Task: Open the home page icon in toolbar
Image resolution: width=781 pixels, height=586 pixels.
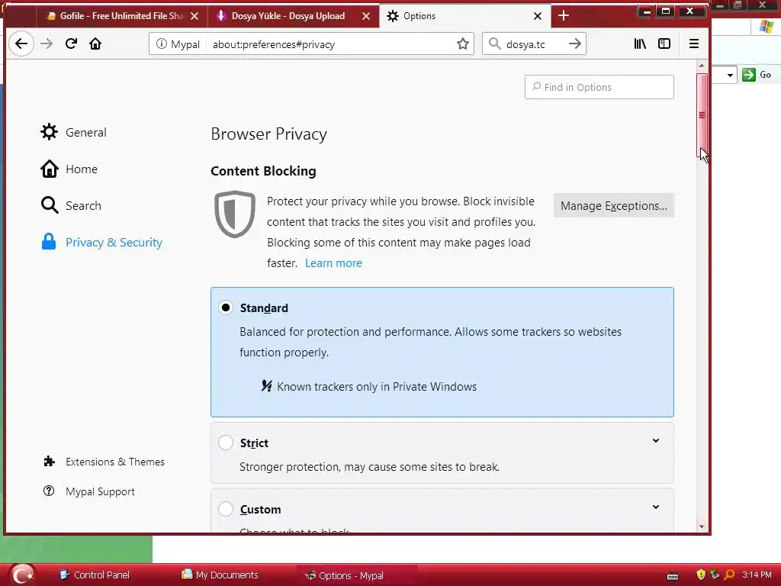Action: [x=95, y=43]
